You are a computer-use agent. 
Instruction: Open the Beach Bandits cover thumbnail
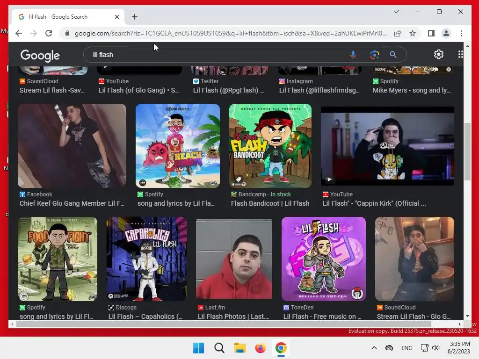click(177, 146)
